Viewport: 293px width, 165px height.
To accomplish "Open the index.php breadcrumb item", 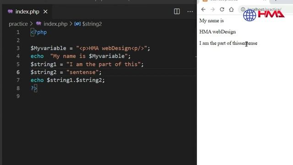I will click(55, 24).
